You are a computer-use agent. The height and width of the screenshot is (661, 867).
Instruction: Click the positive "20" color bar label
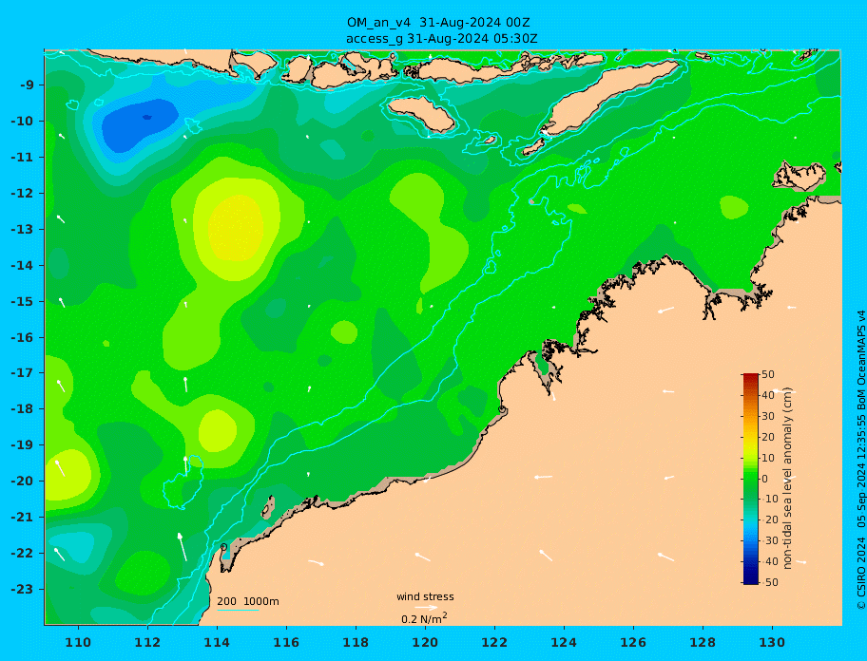(768, 438)
